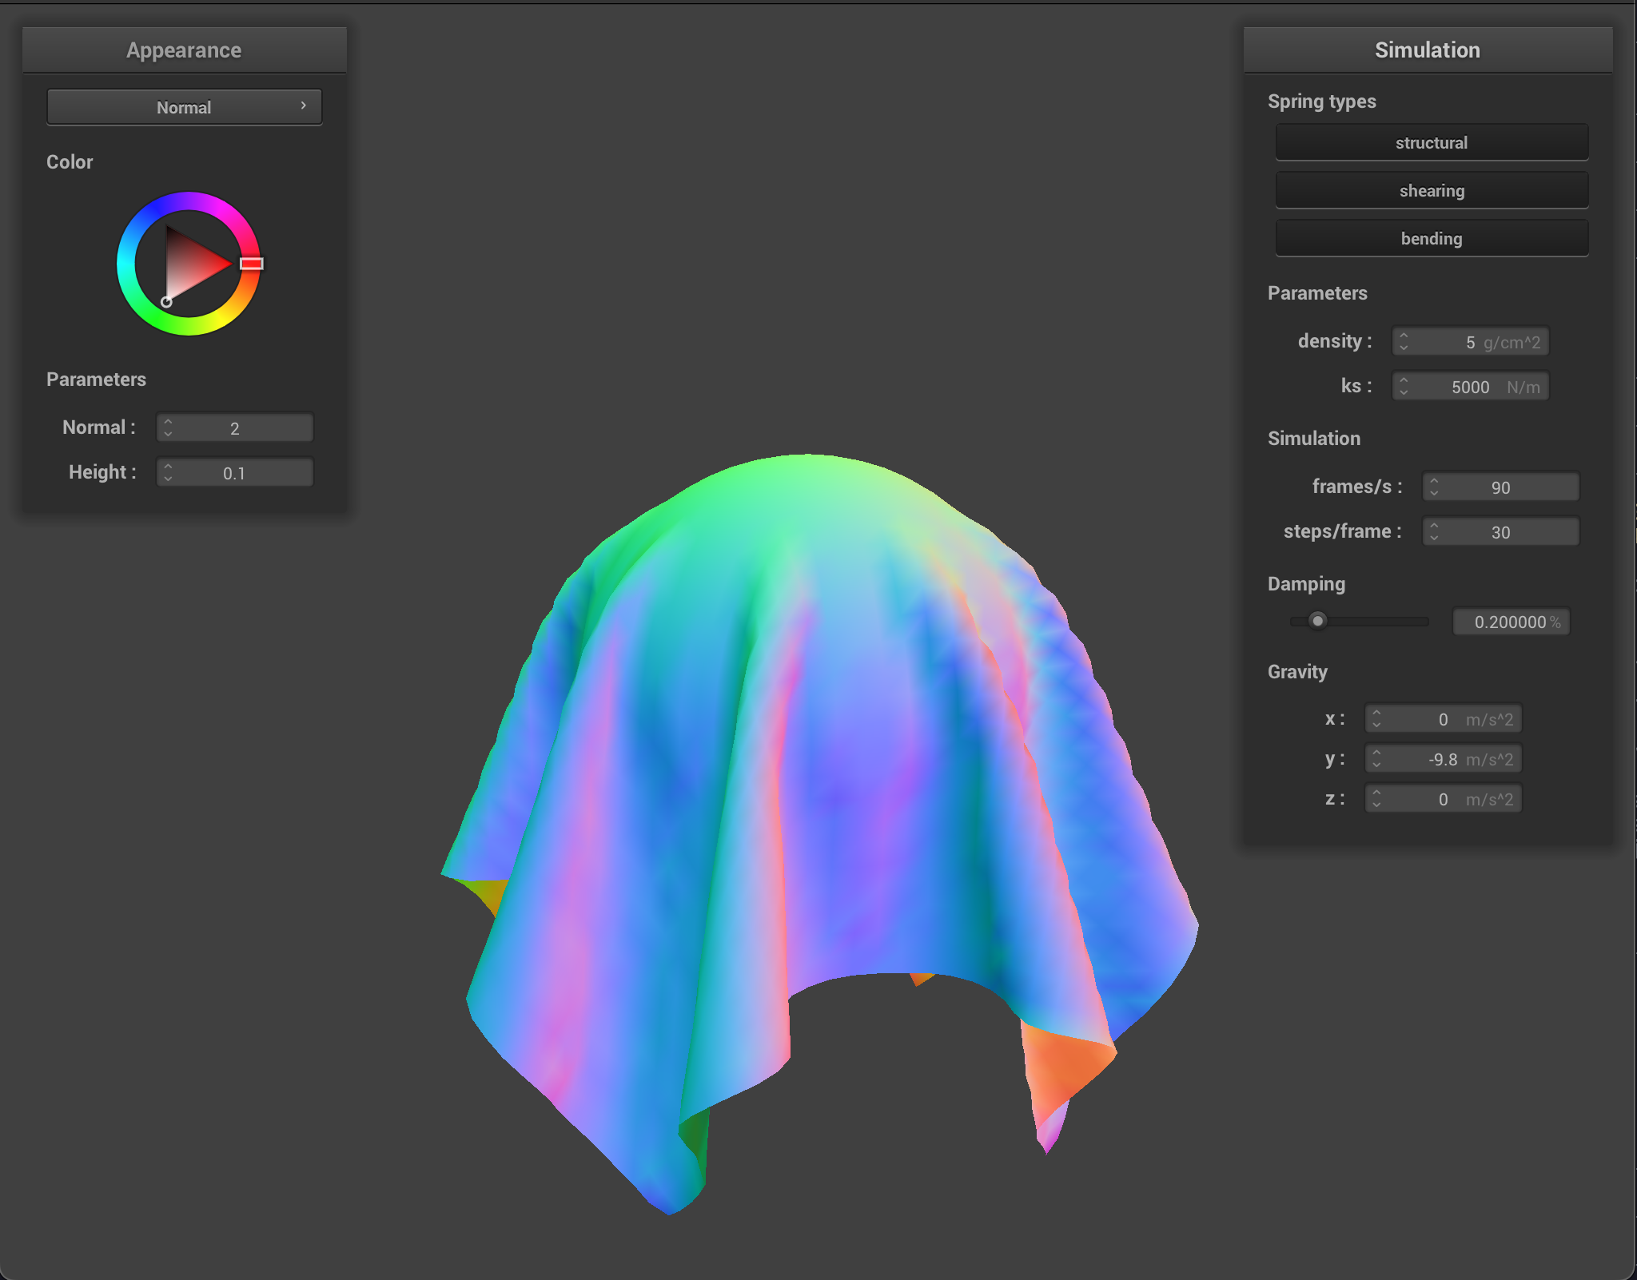1637x1280 pixels.
Task: Toggle bending springs in Spring types
Action: click(1431, 238)
